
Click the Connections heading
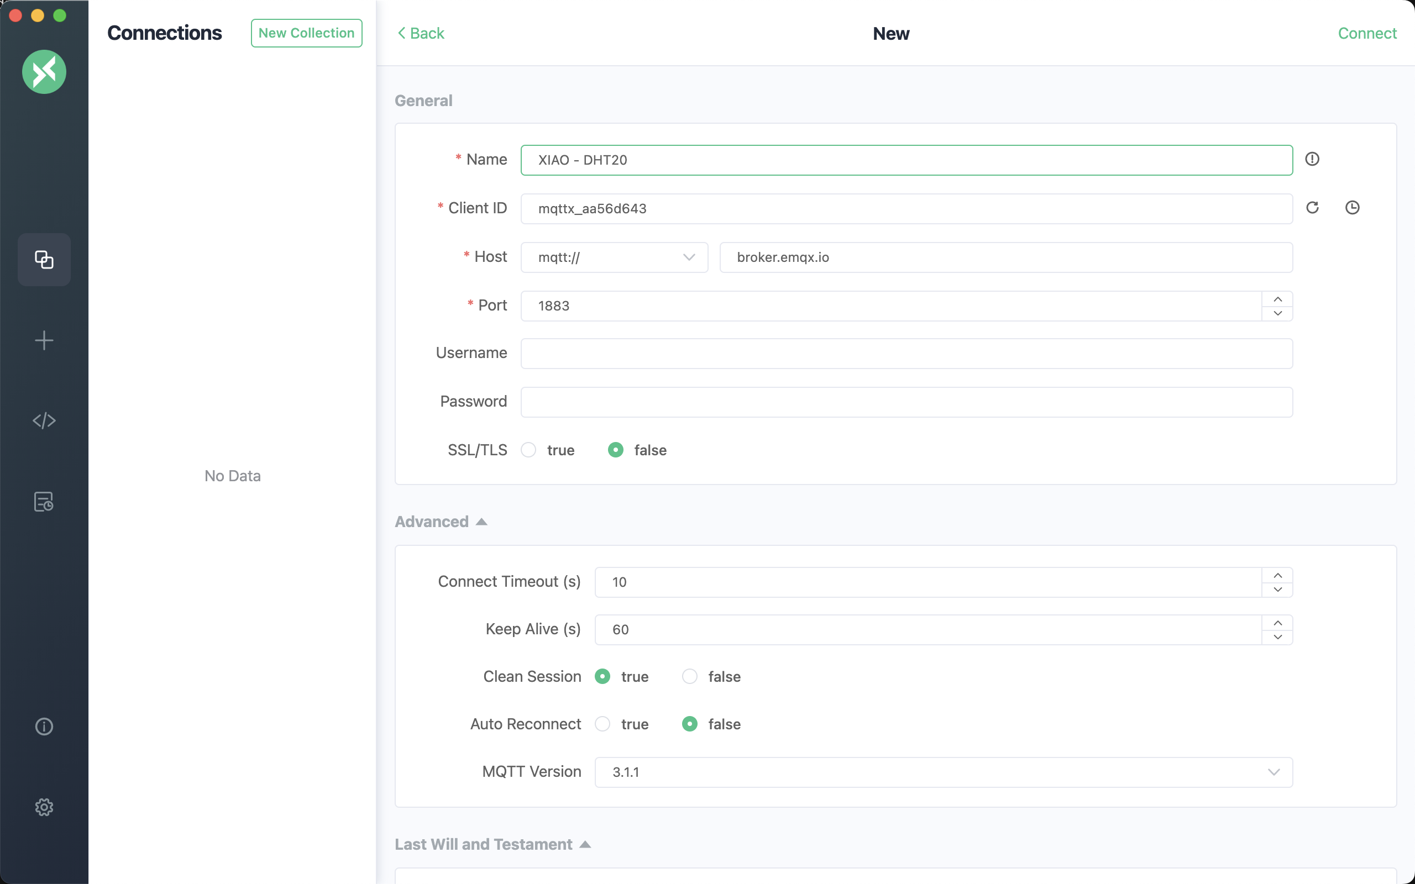pyautogui.click(x=164, y=33)
